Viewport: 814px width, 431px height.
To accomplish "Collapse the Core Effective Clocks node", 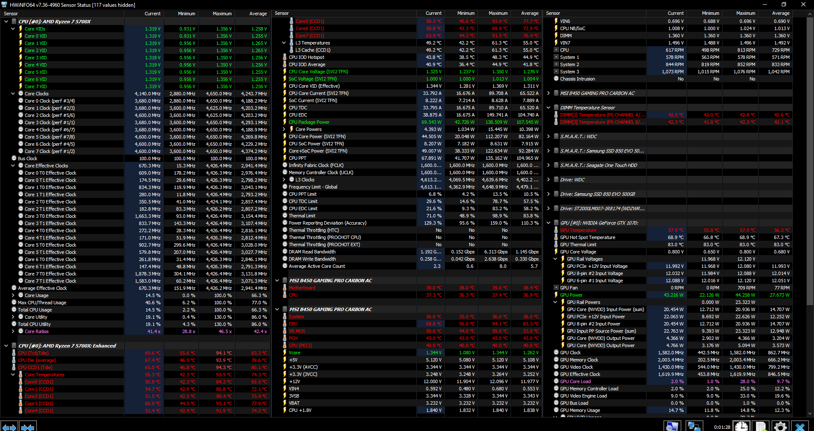I will (x=13, y=166).
